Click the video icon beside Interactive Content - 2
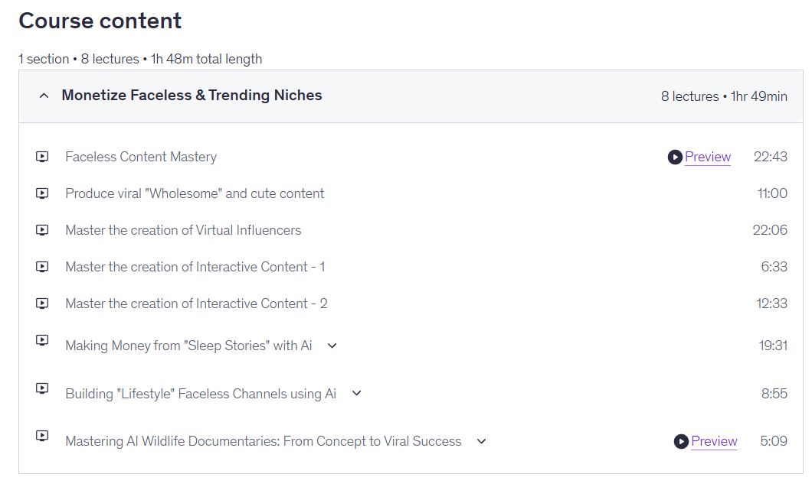The height and width of the screenshot is (487, 812). pos(42,304)
